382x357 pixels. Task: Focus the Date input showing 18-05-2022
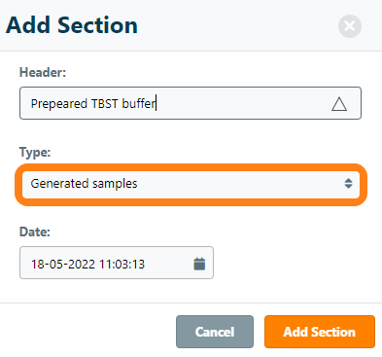click(x=117, y=263)
